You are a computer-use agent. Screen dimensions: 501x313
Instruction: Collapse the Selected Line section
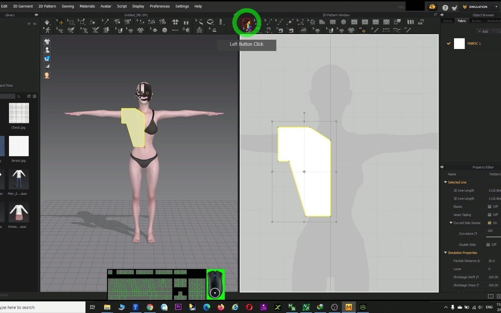coord(446,182)
